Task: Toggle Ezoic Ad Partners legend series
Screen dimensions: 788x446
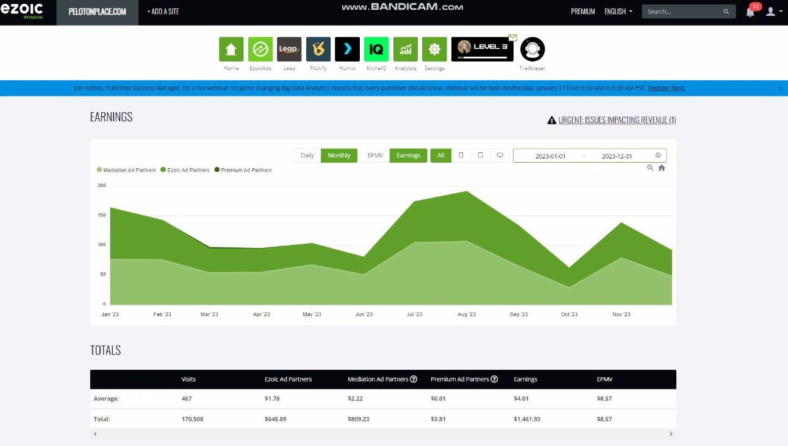Action: [x=185, y=170]
